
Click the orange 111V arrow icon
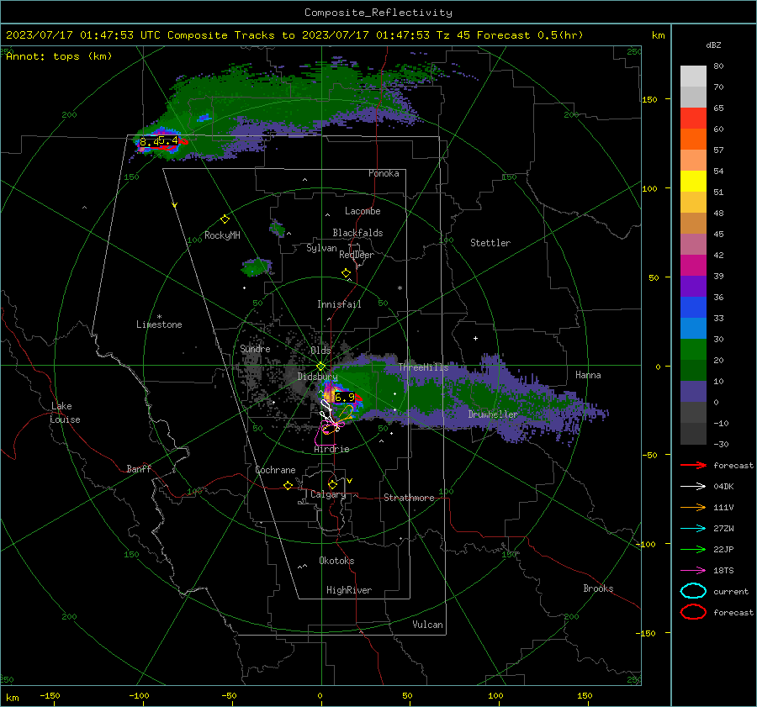[x=693, y=507]
